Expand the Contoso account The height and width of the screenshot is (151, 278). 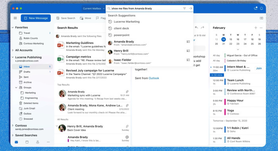click(13, 125)
